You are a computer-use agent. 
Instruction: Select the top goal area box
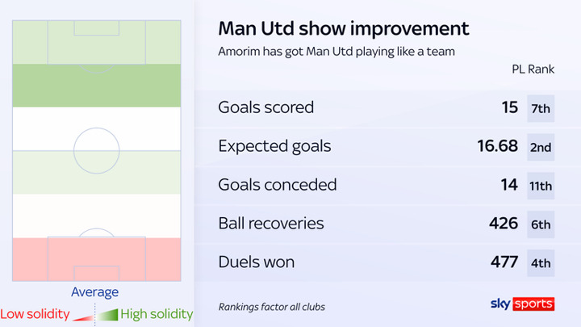tap(97, 27)
